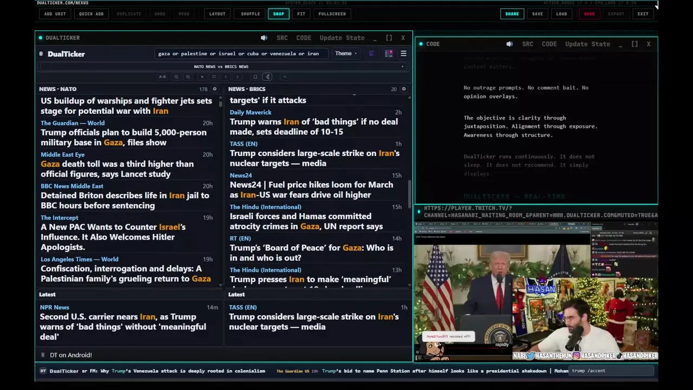Open SRC tab in DualTicker panel

(282, 38)
